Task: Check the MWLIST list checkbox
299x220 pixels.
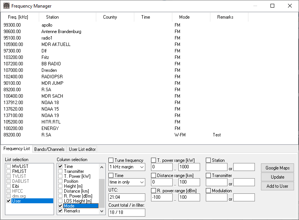Action: [8, 166]
